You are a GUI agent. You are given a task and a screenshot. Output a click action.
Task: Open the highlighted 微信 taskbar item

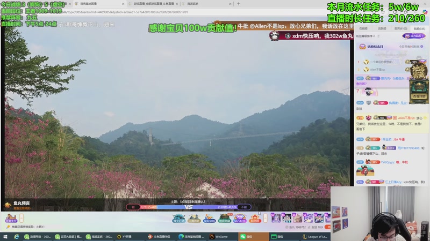[253, 237]
